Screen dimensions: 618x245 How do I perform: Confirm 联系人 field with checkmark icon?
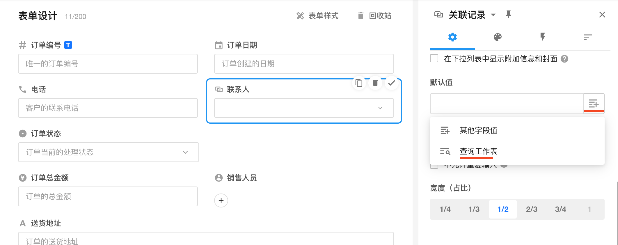pos(392,83)
